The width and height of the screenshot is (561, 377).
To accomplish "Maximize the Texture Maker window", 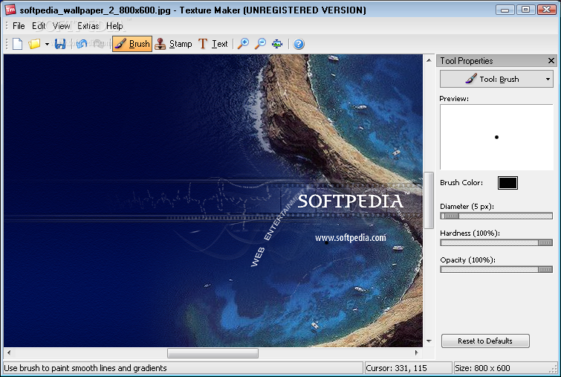I will tap(525, 10).
